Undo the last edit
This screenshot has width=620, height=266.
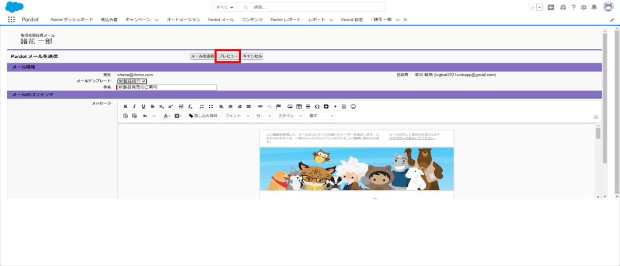(x=145, y=116)
